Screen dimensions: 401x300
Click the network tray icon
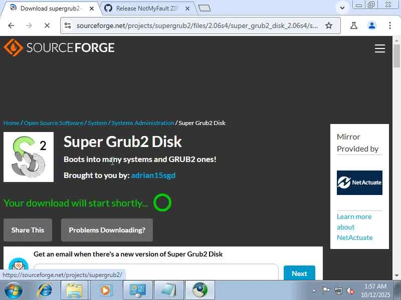point(338,290)
